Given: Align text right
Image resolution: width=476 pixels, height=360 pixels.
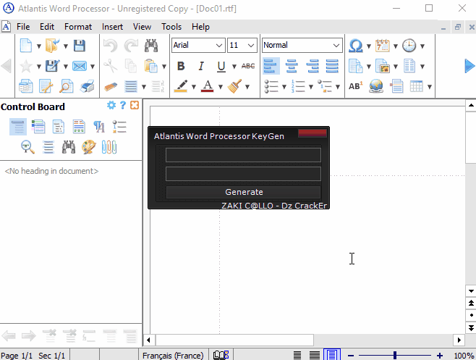Looking at the screenshot, I should tap(312, 66).
